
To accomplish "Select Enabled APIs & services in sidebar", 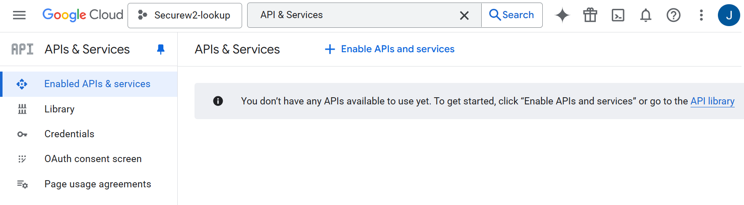I will (97, 84).
